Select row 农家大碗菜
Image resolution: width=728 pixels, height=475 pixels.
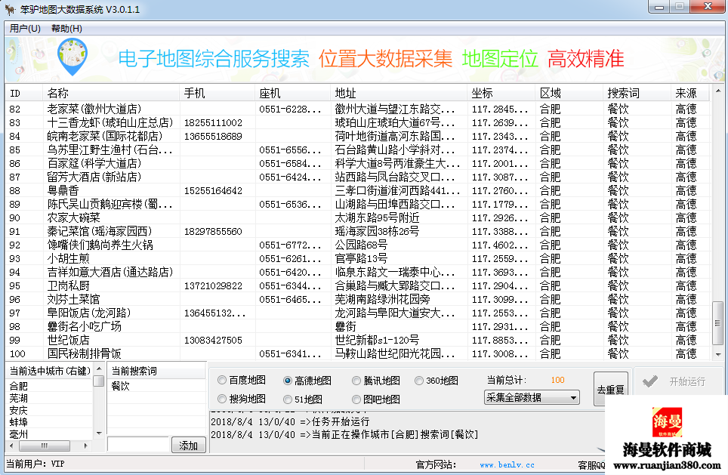(357, 217)
